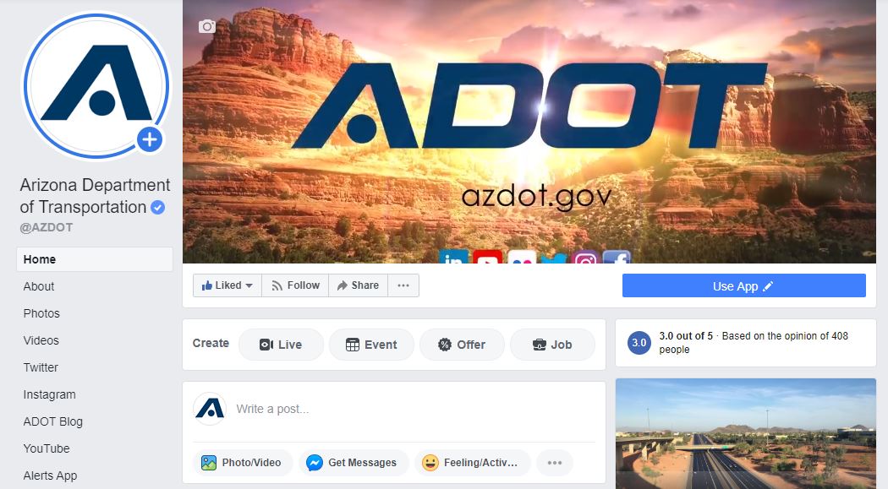Share this page

pos(358,285)
